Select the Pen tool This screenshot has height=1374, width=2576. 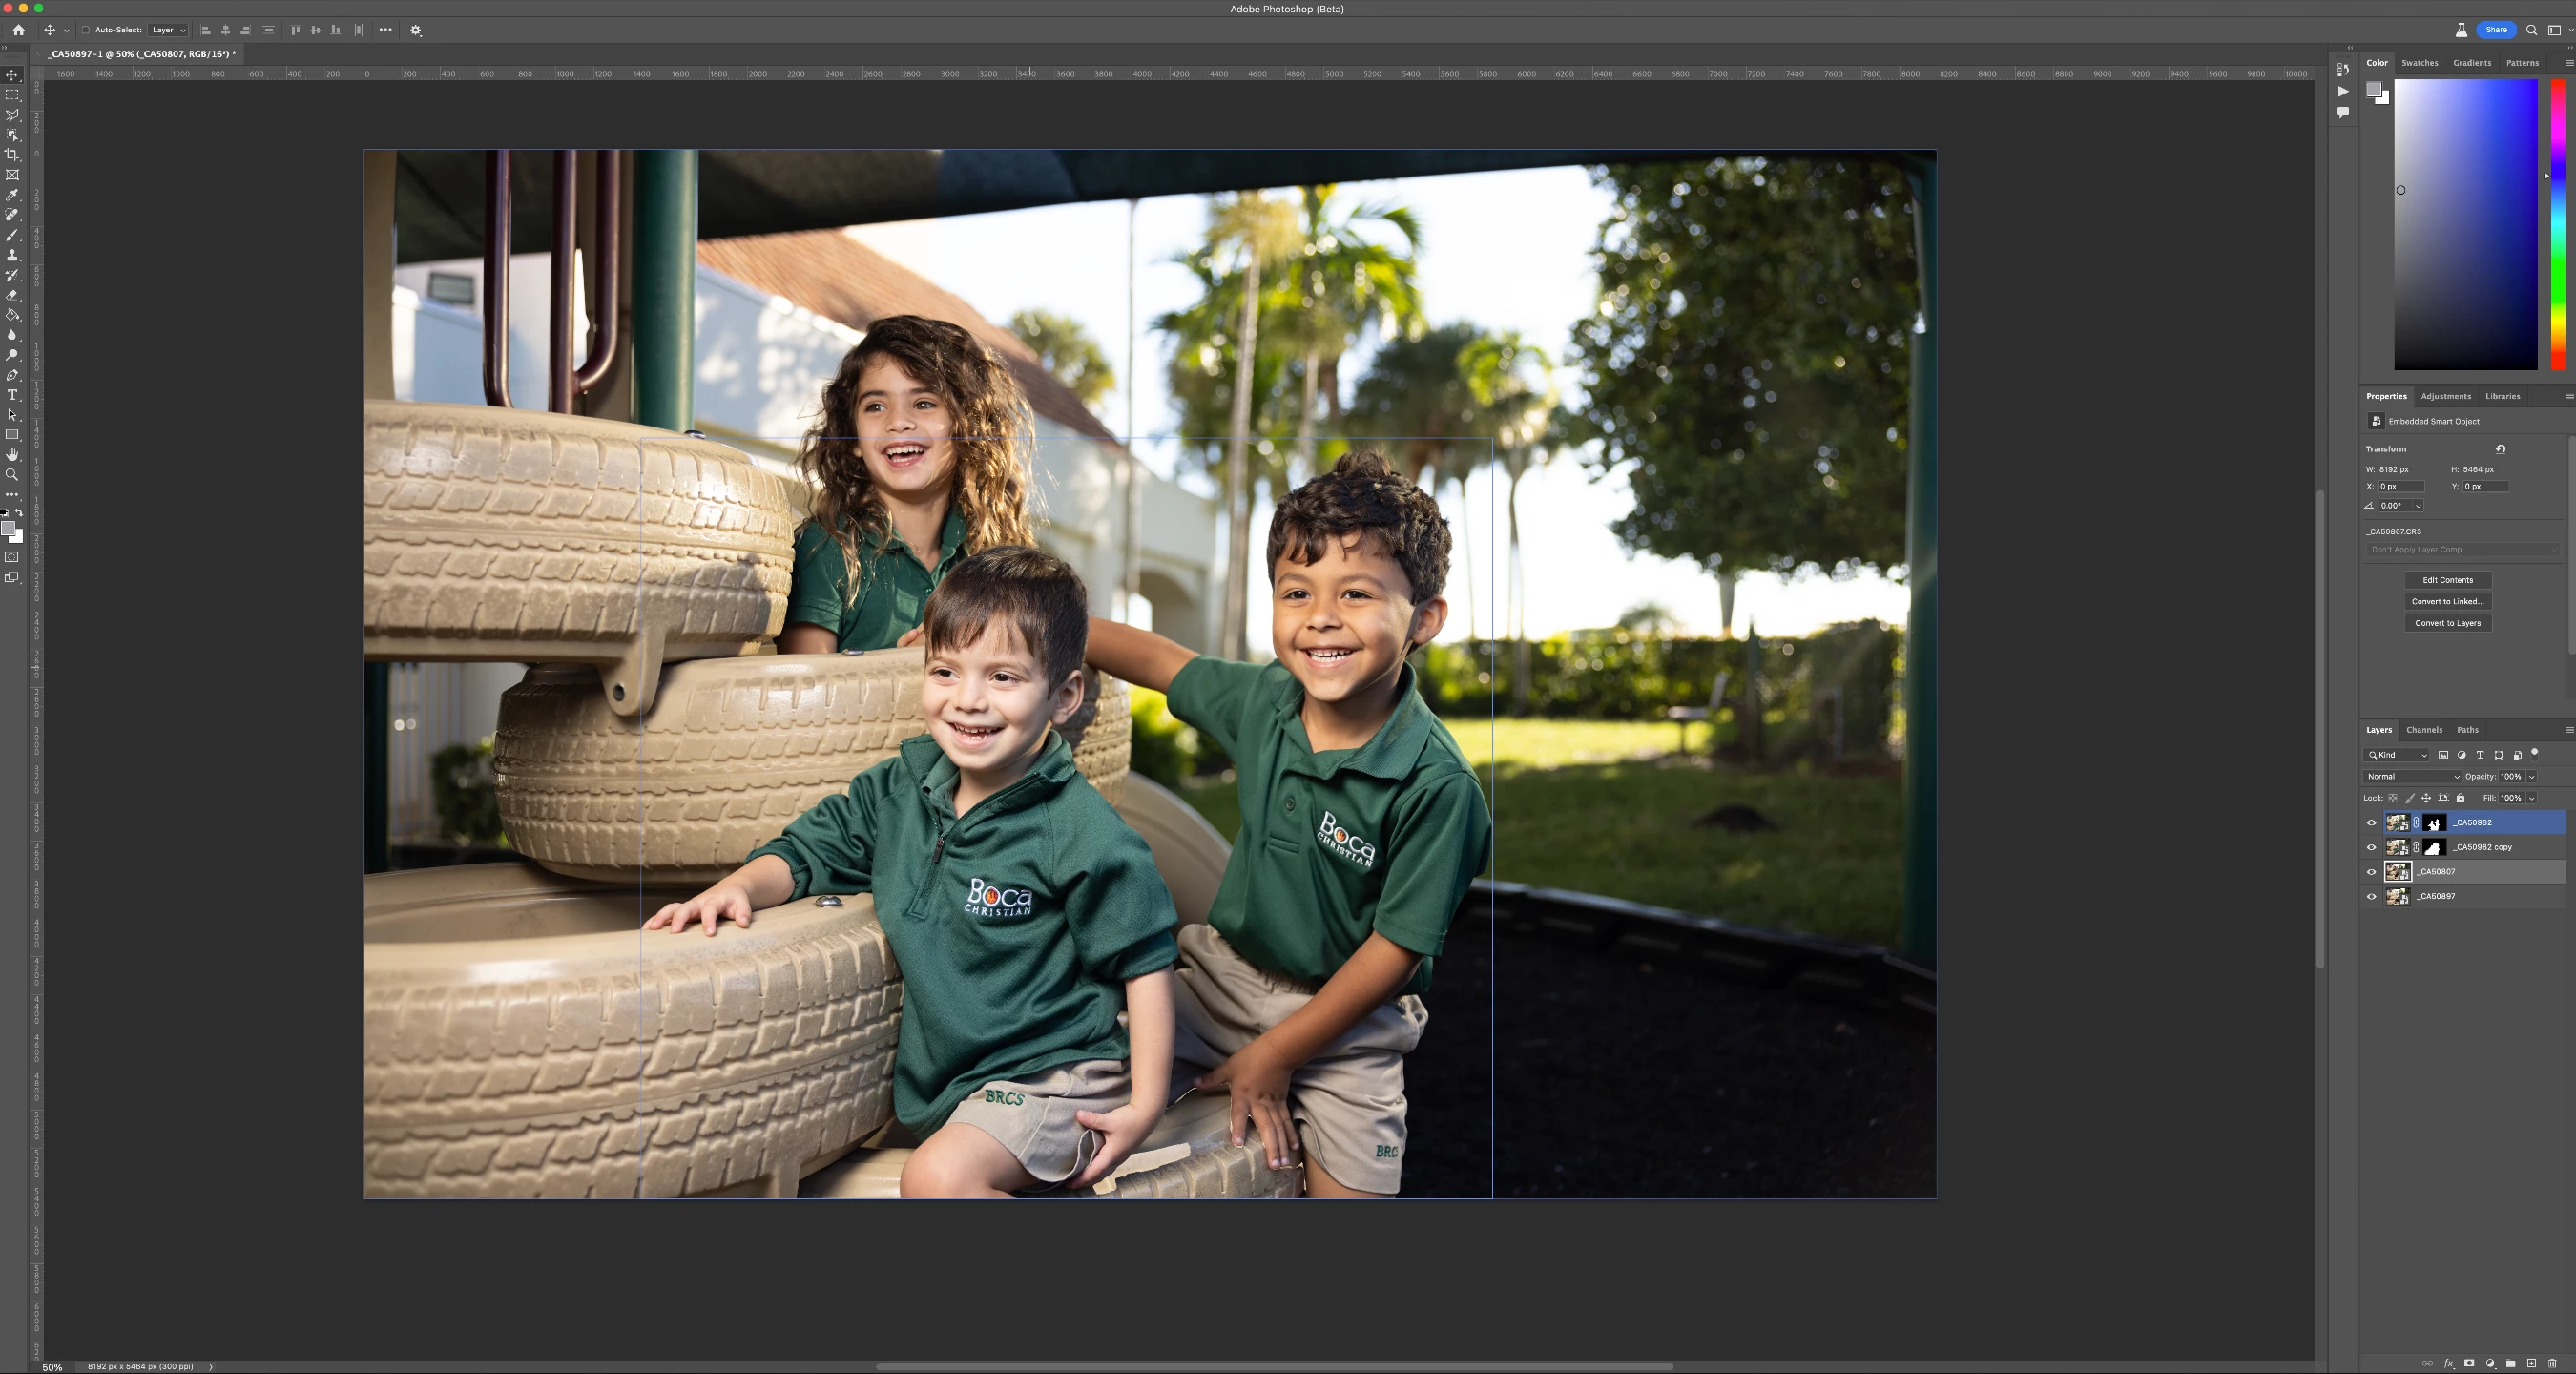pyautogui.click(x=13, y=375)
